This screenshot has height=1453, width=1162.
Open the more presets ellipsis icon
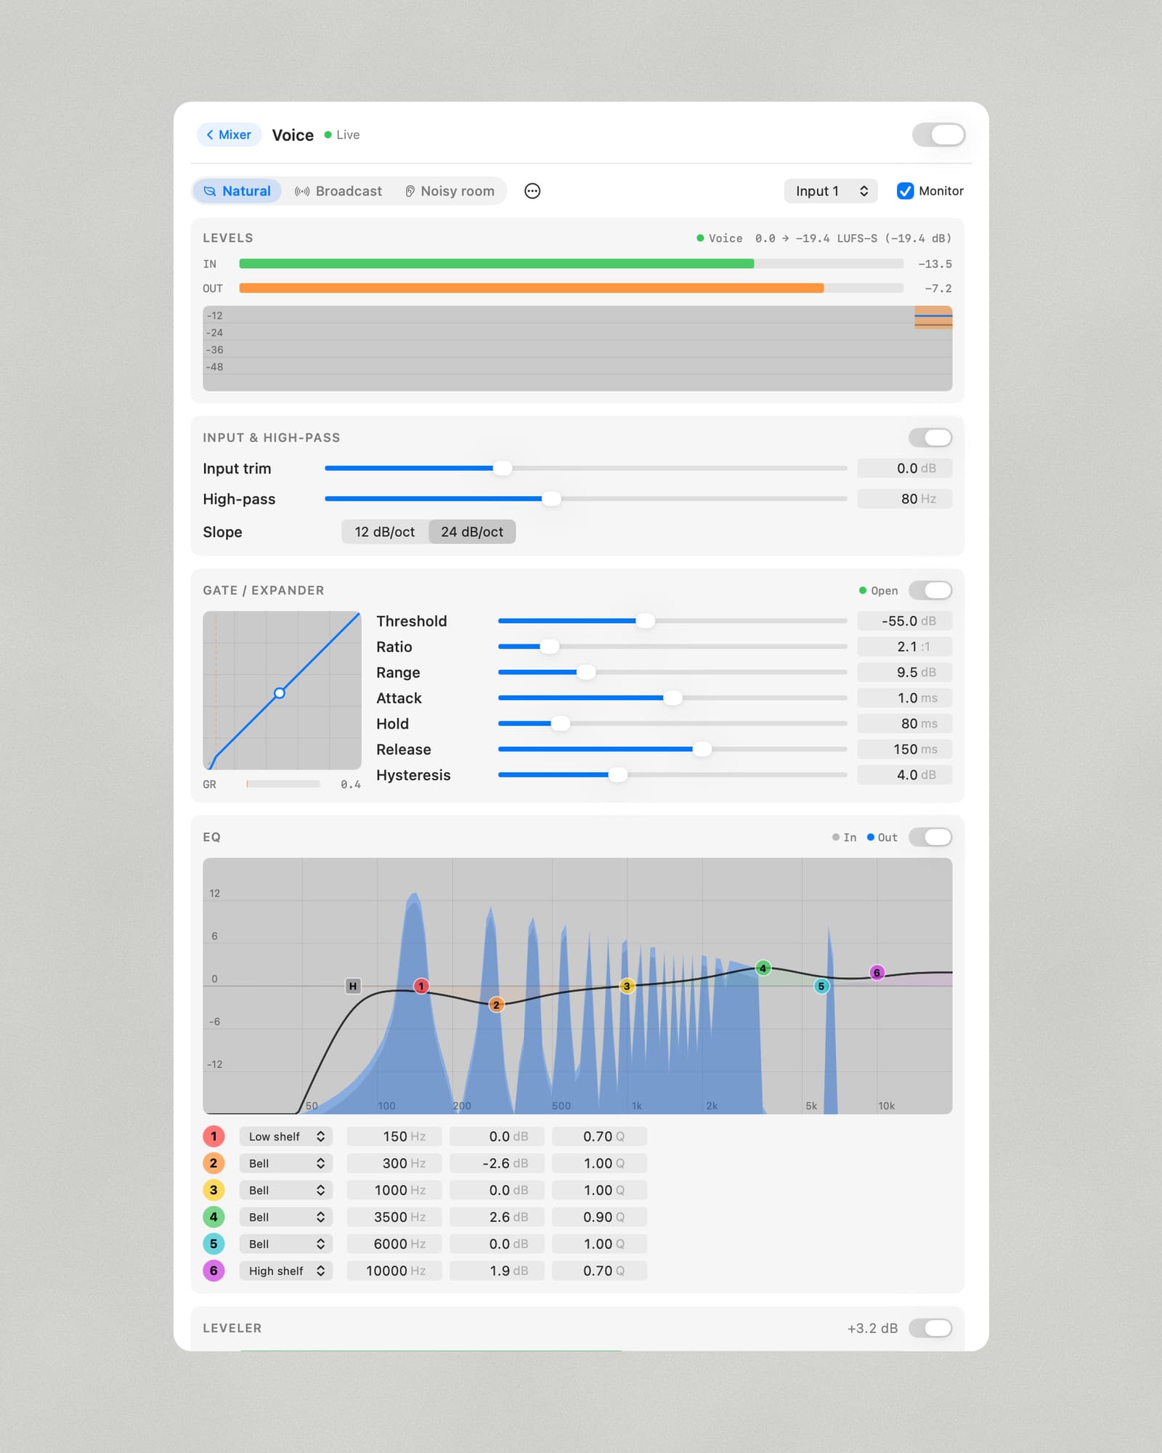[x=532, y=191]
